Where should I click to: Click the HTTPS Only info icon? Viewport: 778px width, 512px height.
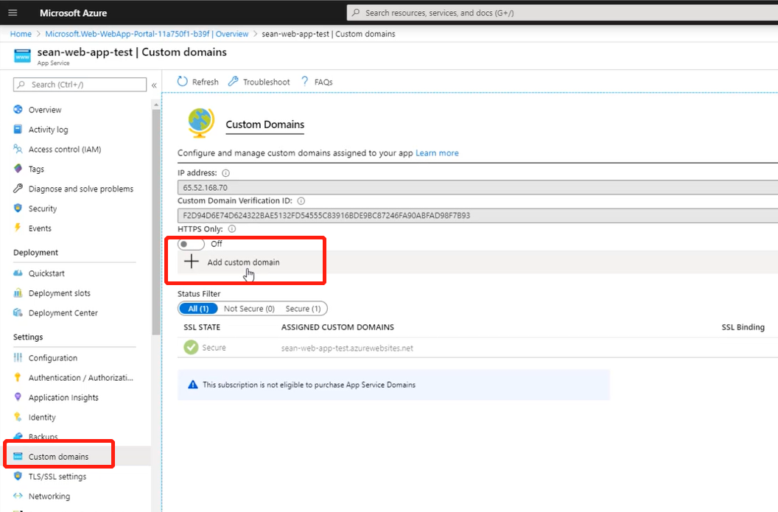[x=232, y=229]
